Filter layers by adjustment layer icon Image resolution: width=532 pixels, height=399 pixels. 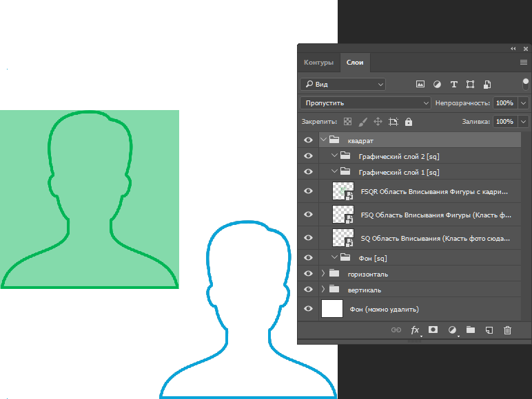(x=437, y=85)
